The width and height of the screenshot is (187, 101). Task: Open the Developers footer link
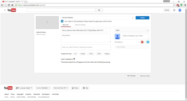46,94
